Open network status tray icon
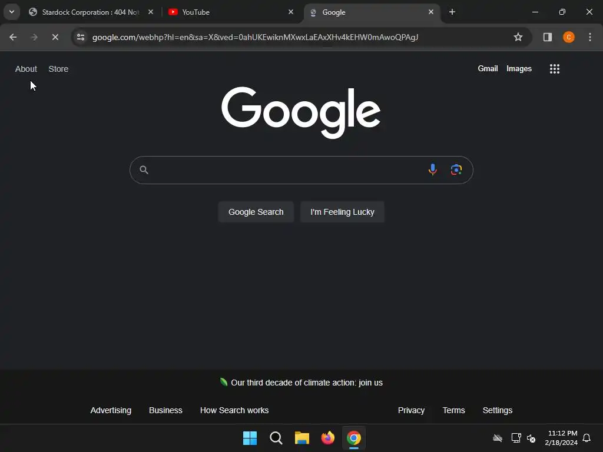 click(x=516, y=438)
